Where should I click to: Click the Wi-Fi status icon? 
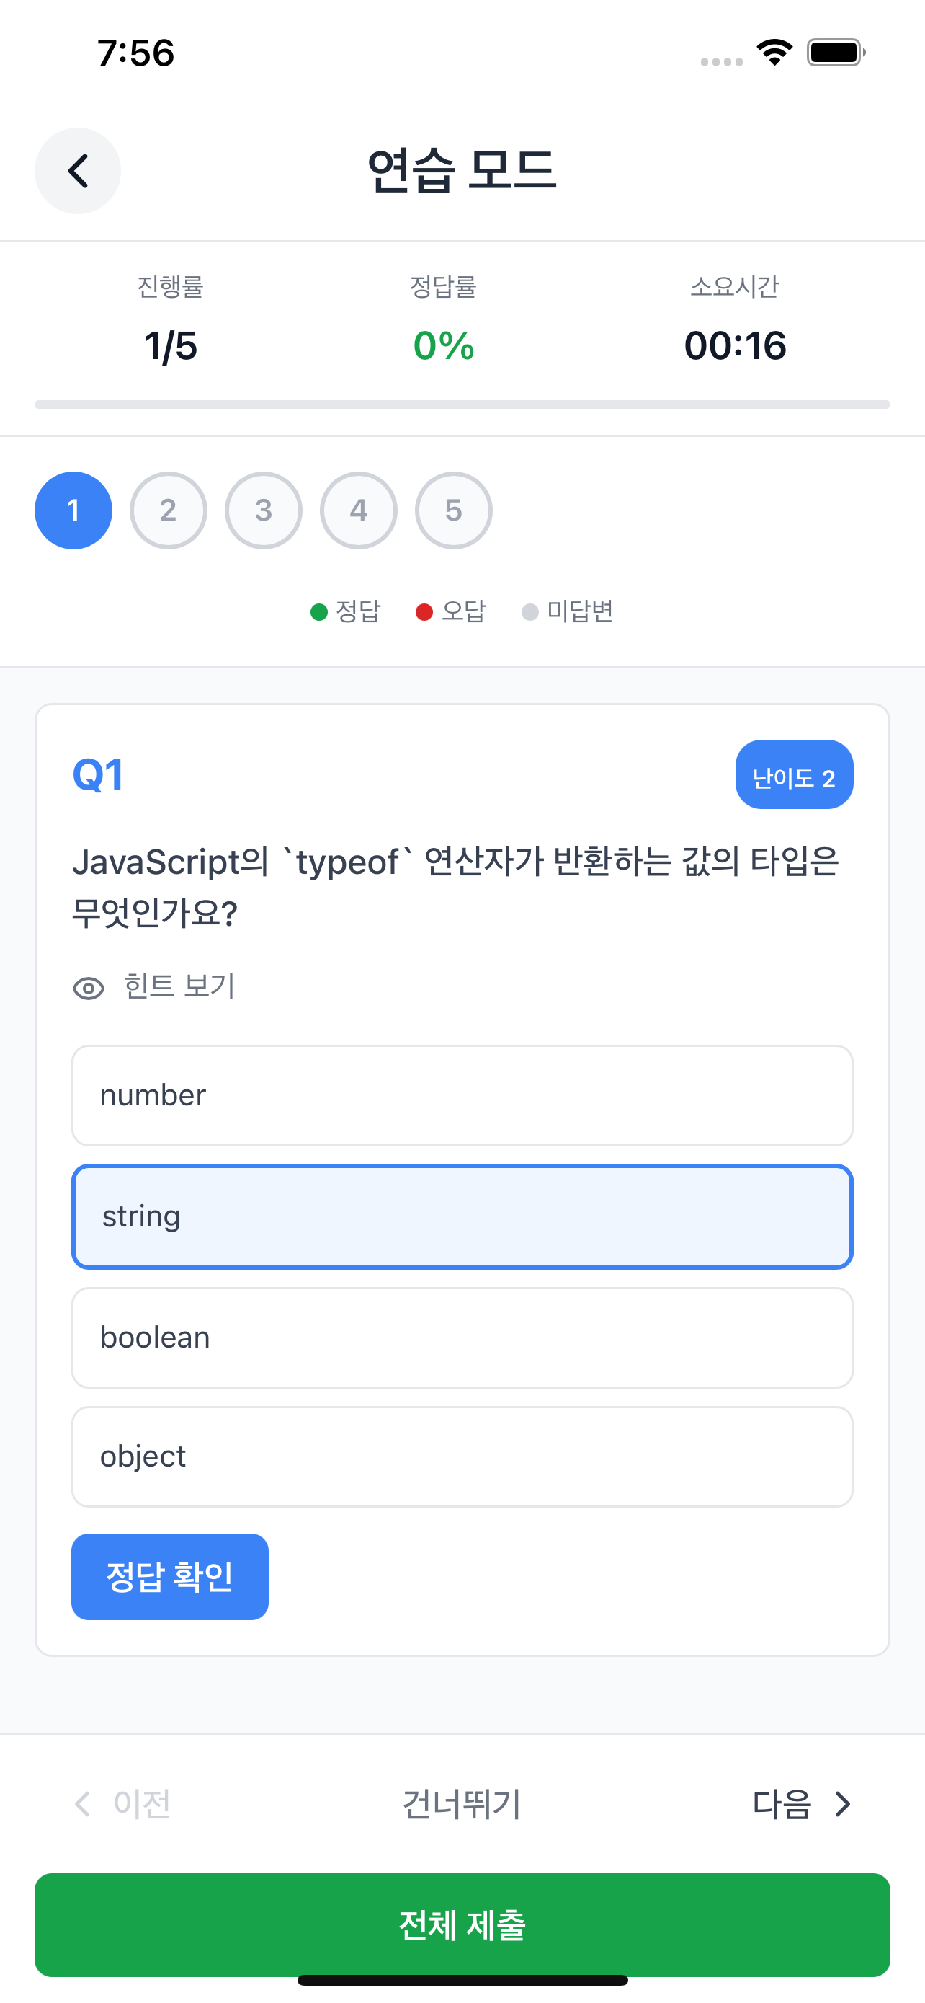point(774,52)
